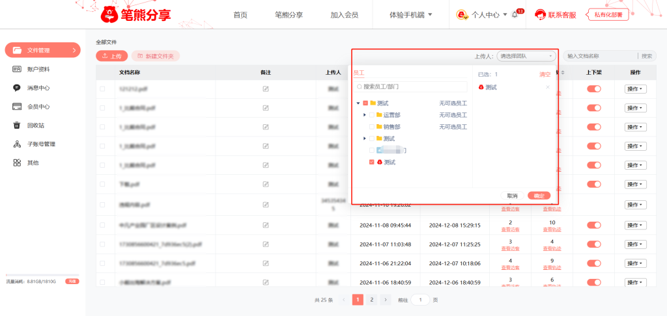This screenshot has height=316, width=667.
Task: Edit the note for 121212.pdf
Action: (266, 89)
